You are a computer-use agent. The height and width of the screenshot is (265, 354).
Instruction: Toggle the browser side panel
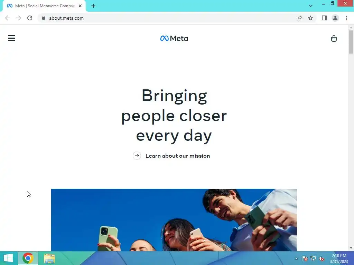(x=324, y=18)
